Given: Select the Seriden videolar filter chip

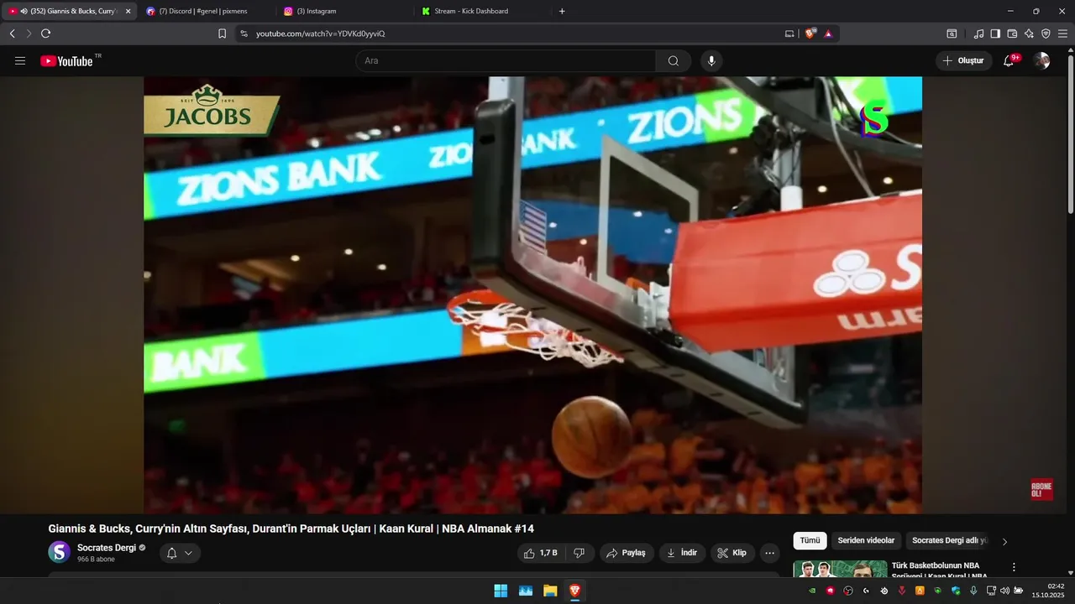Looking at the screenshot, I should 866,541.
